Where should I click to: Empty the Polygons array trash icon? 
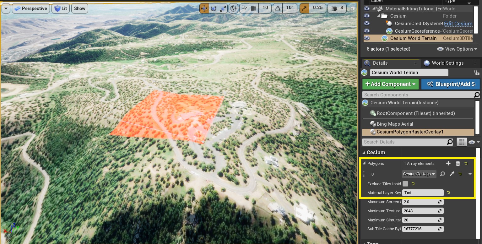pos(458,163)
